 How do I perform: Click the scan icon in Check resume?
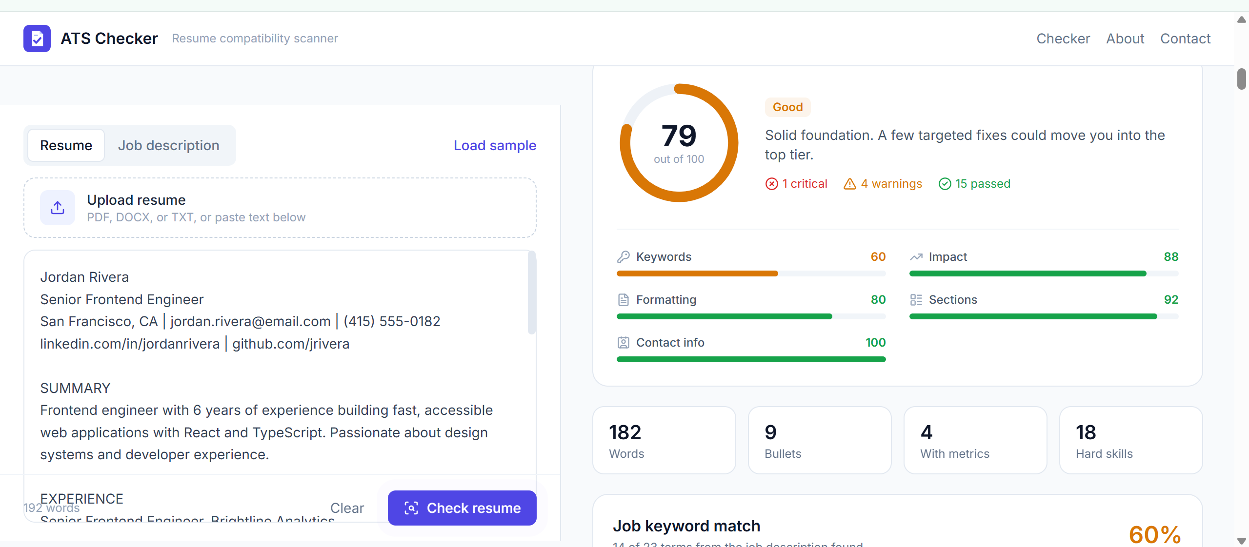[x=411, y=508]
